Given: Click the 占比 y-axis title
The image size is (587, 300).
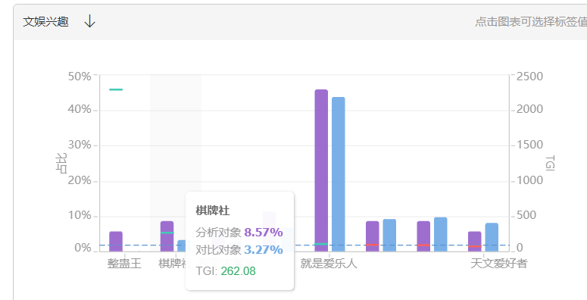Looking at the screenshot, I should click(x=61, y=164).
